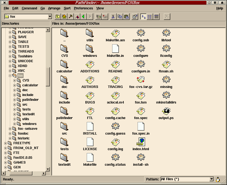Collapse the fox folder in the tree
Image resolution: width=227 pixels, height=185 pixels.
pos(10,76)
